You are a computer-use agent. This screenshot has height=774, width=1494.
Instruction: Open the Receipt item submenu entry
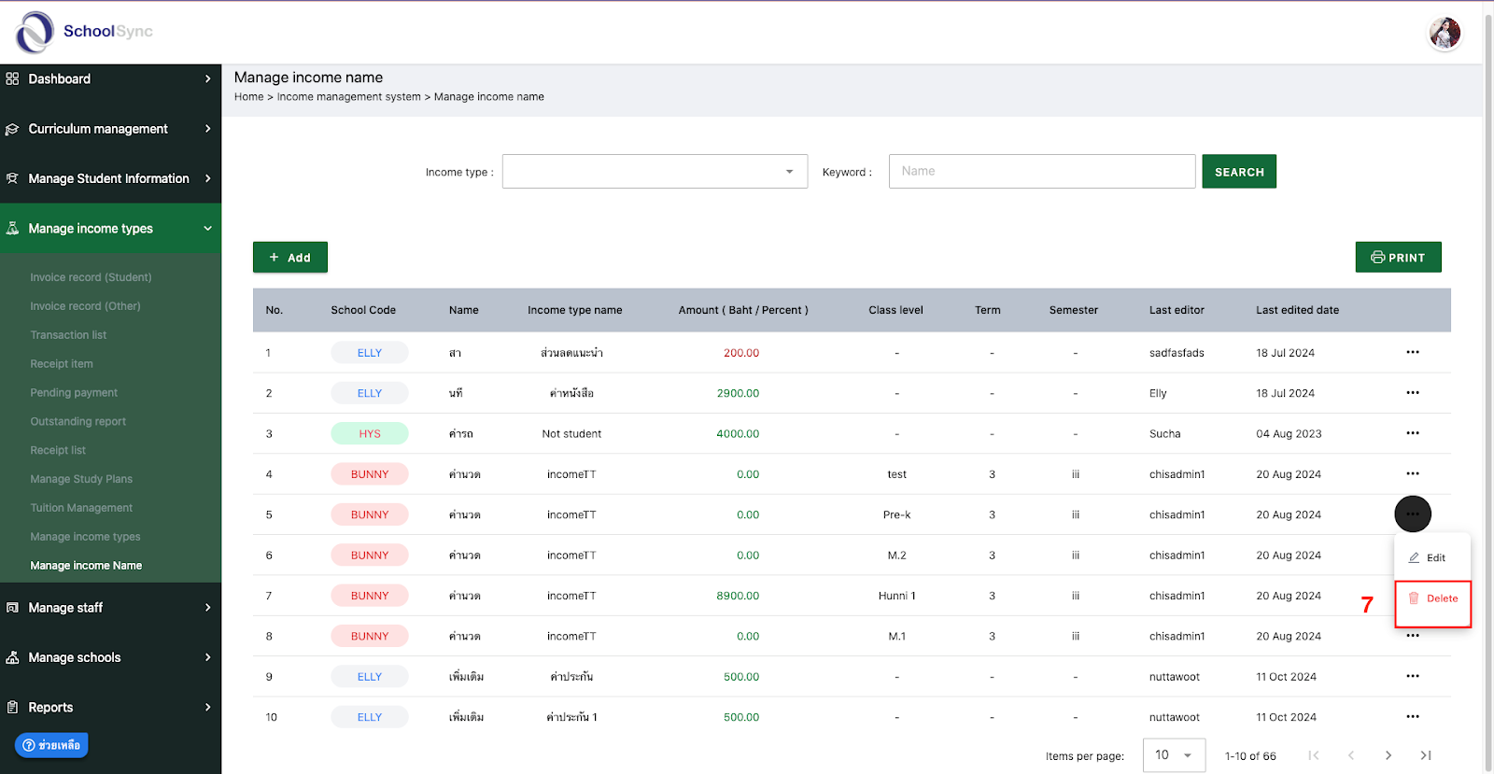(62, 364)
